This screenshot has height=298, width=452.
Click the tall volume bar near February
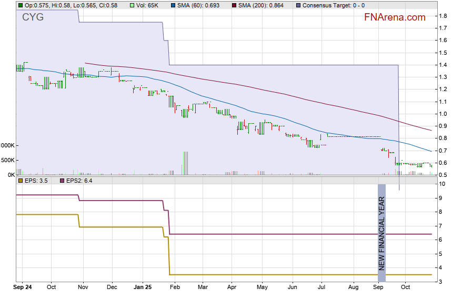185,163
